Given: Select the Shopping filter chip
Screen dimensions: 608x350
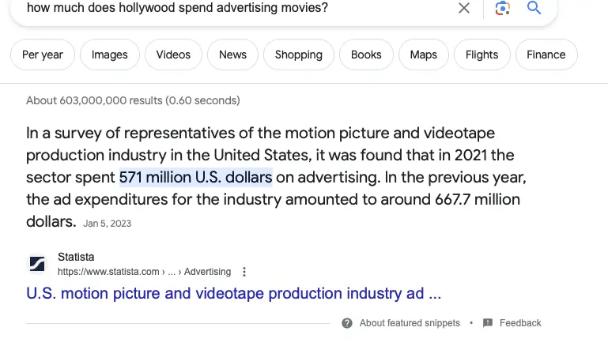Looking at the screenshot, I should (298, 55).
